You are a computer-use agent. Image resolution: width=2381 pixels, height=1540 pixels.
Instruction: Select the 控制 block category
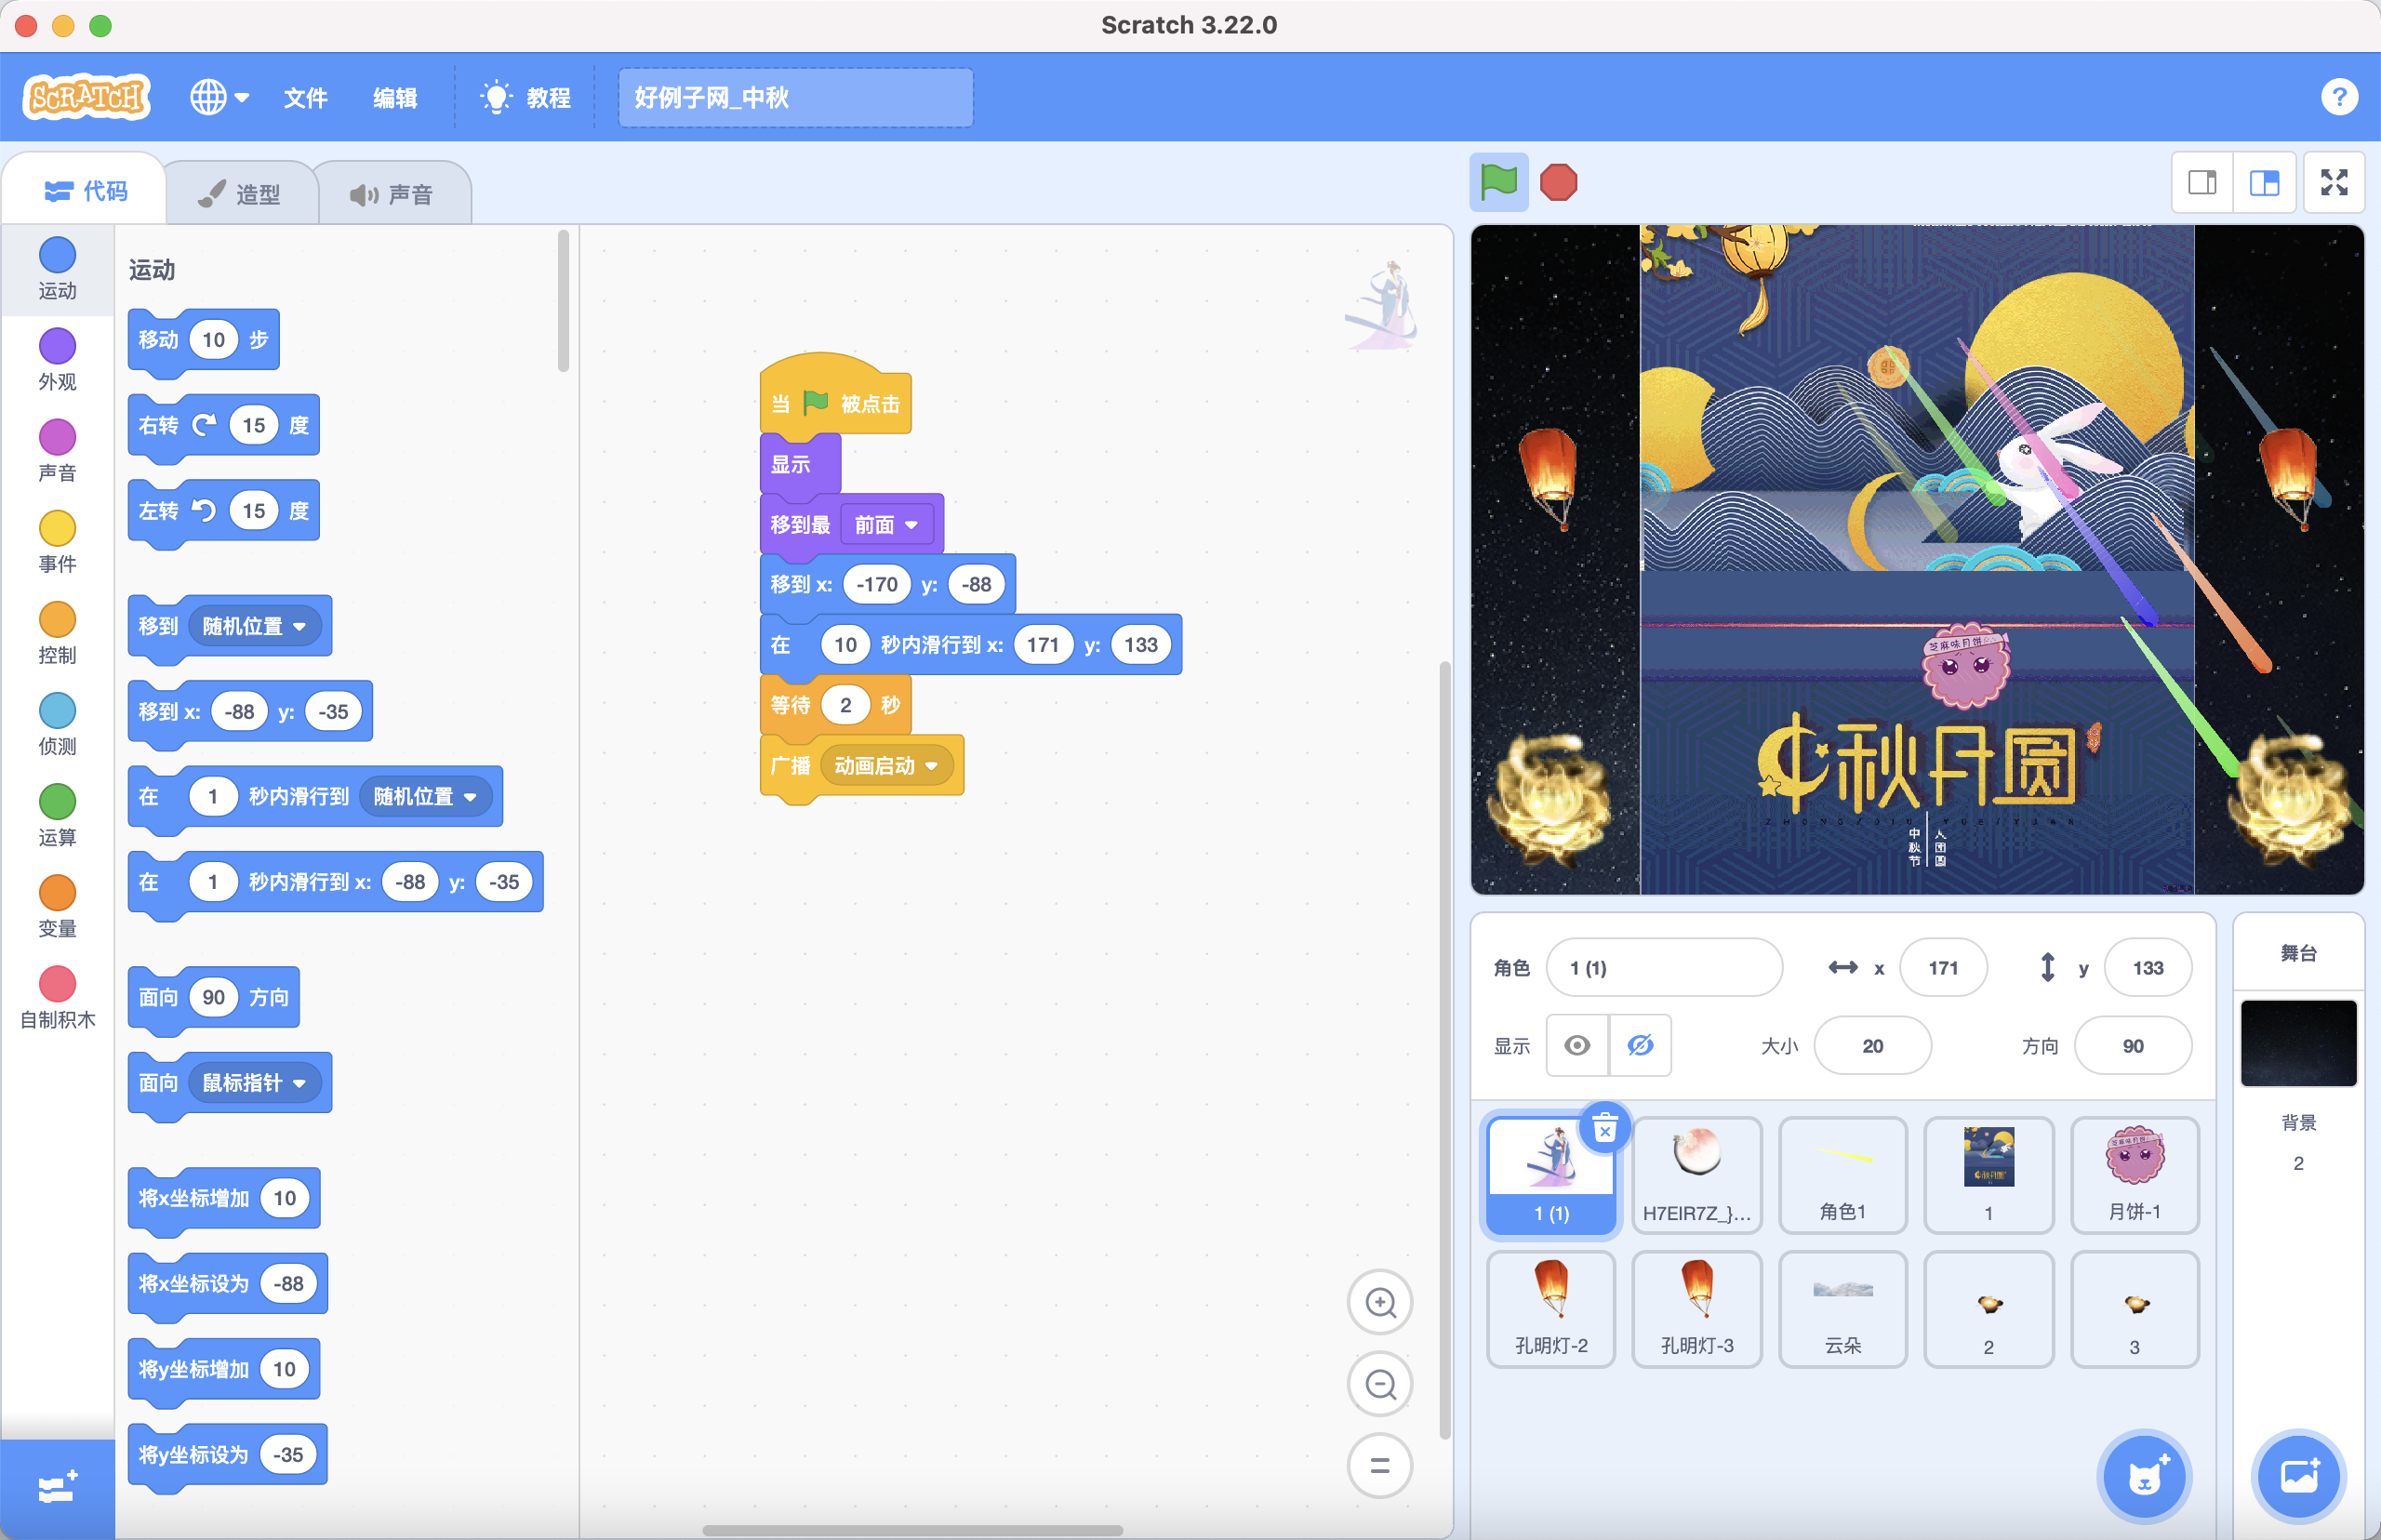57,632
